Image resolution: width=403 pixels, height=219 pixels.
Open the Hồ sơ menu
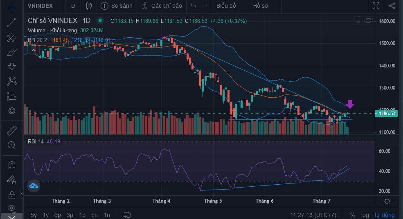coord(261,6)
